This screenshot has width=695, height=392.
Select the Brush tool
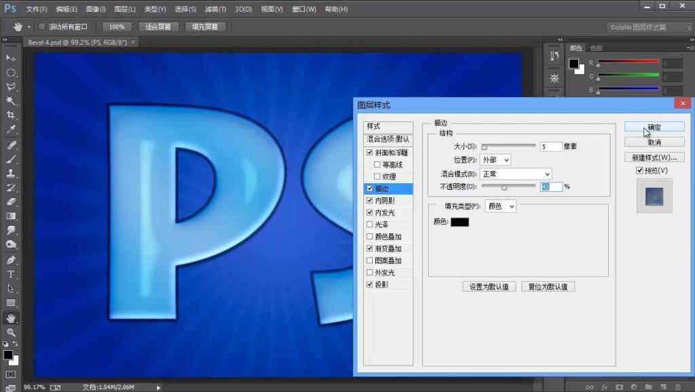tap(11, 159)
